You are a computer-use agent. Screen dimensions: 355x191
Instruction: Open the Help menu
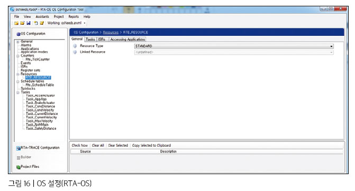point(87,17)
